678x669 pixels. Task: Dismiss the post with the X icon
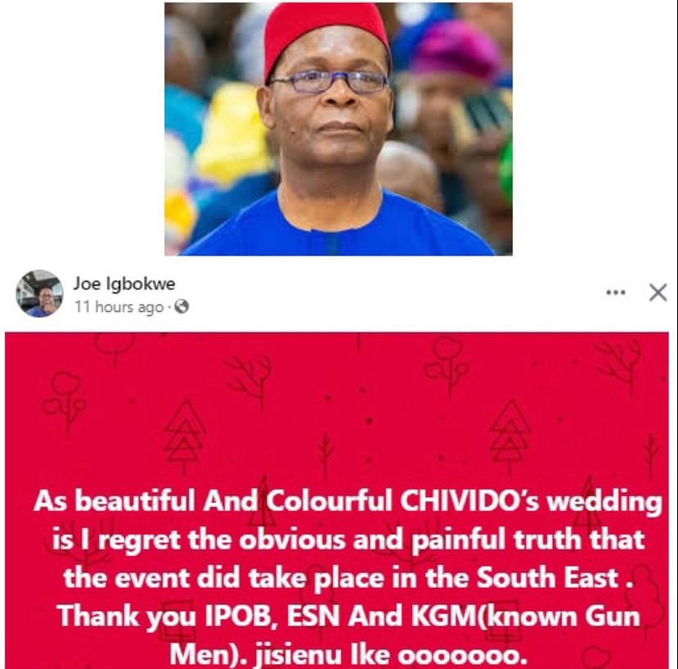(x=658, y=292)
